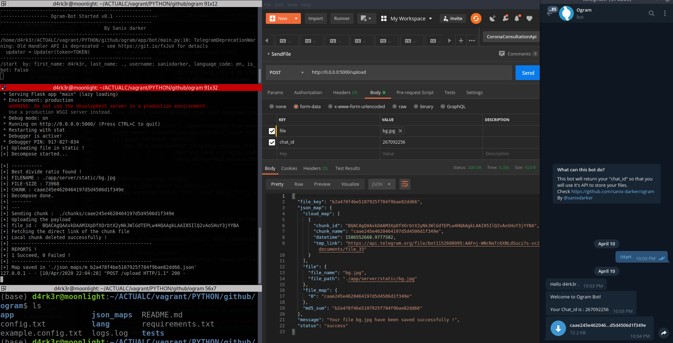Screen dimensions: 673x343
Task: Toggle response line wrap icon
Action: click(405, 184)
